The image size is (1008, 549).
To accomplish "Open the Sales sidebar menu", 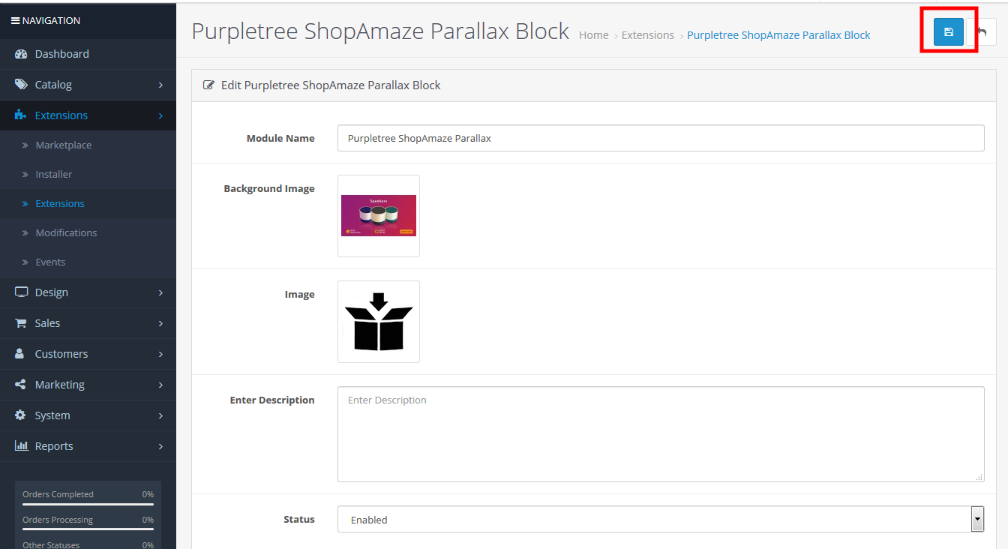I will 88,323.
